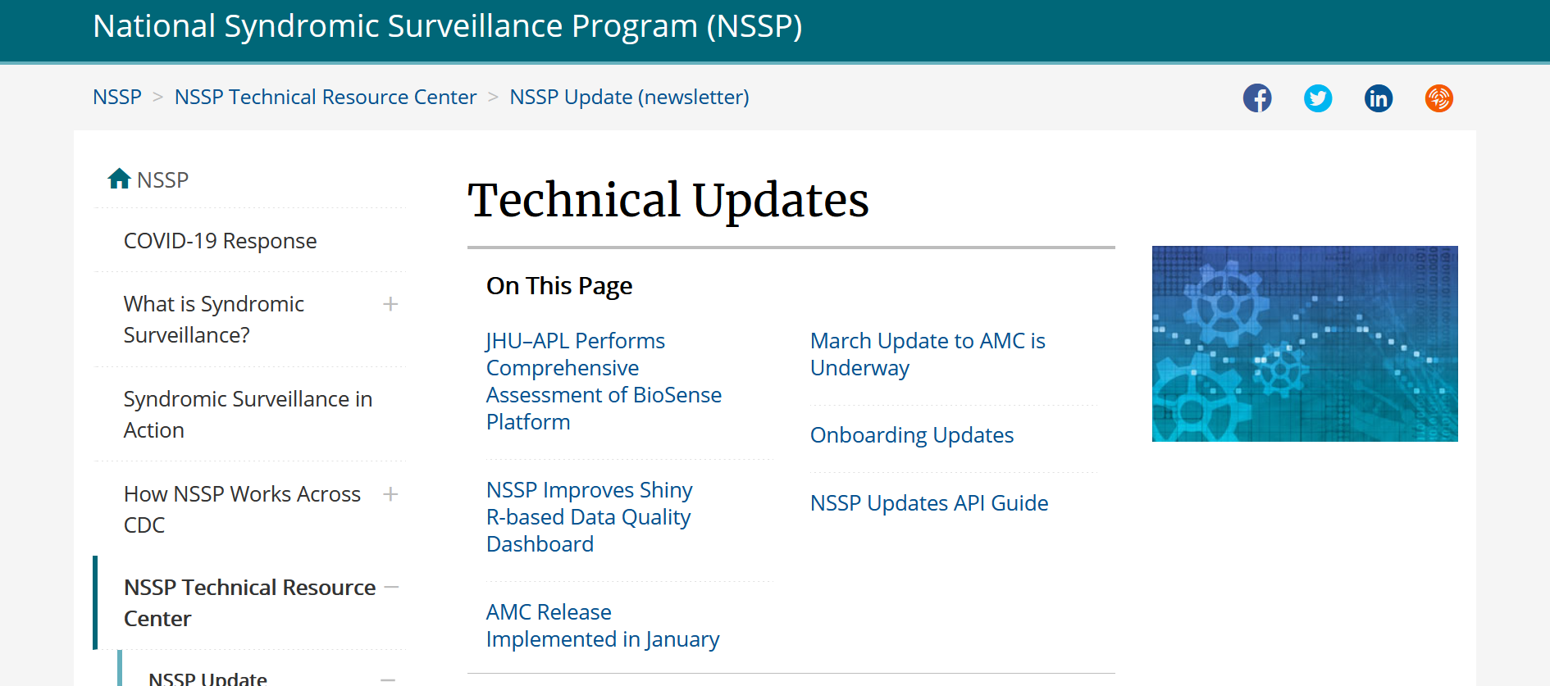Jump to JHU–APL BioSense assessment section
This screenshot has width=1550, height=686.
pos(604,381)
